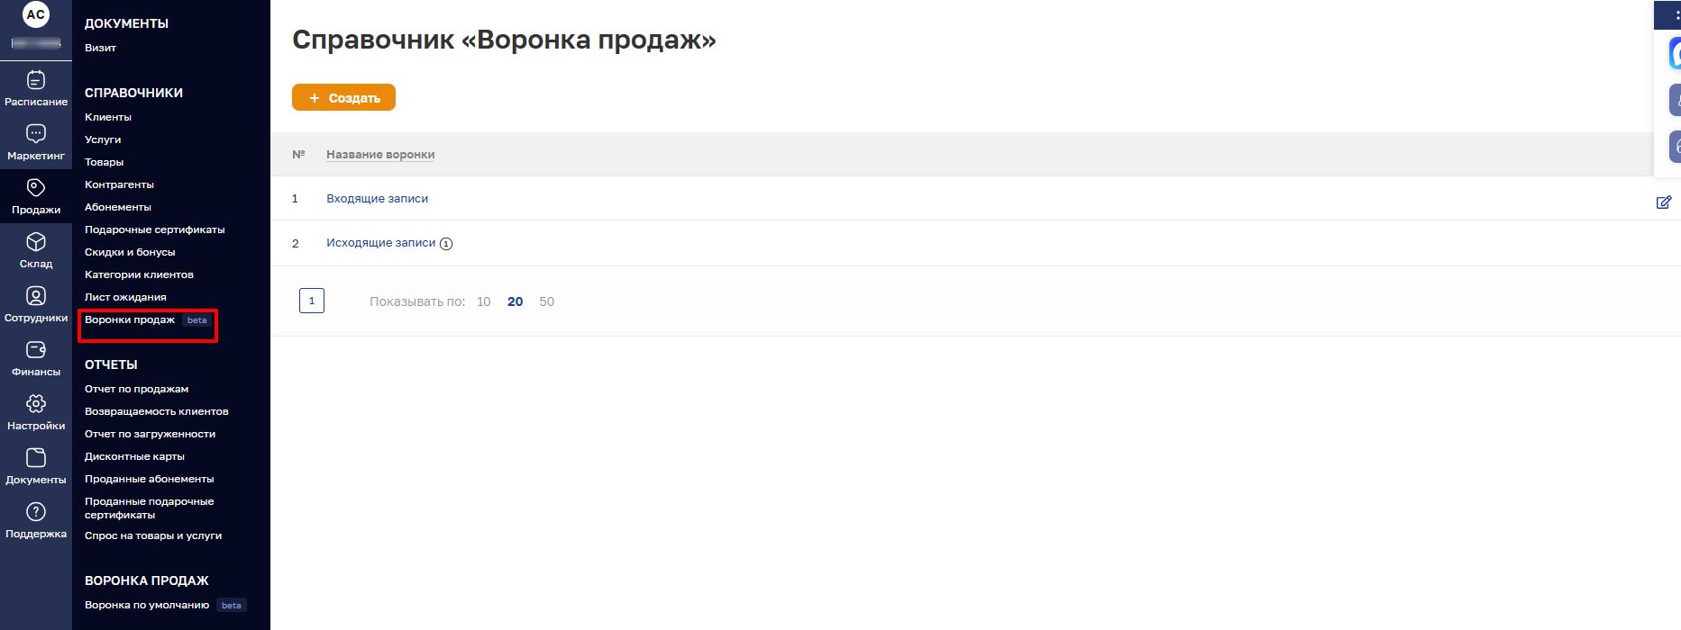Show 50 entries per page
This screenshot has width=1681, height=630.
pos(546,301)
